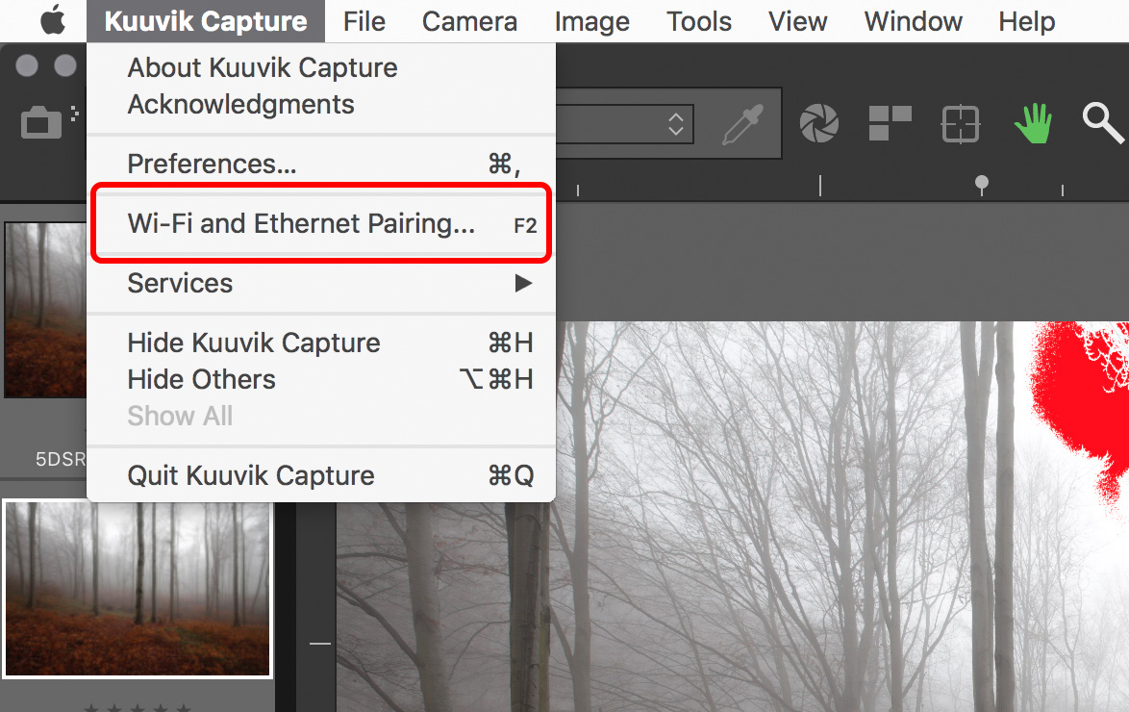Open the Window menu
This screenshot has width=1129, height=712.
pos(913,21)
